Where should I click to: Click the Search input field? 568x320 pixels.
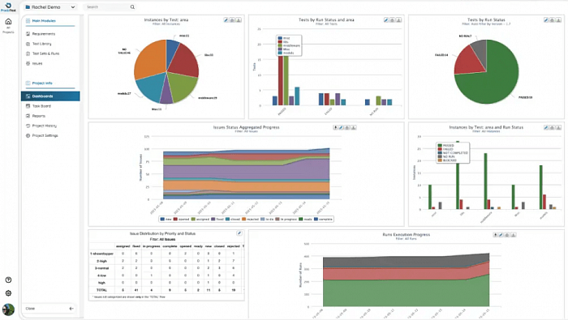coord(107,6)
